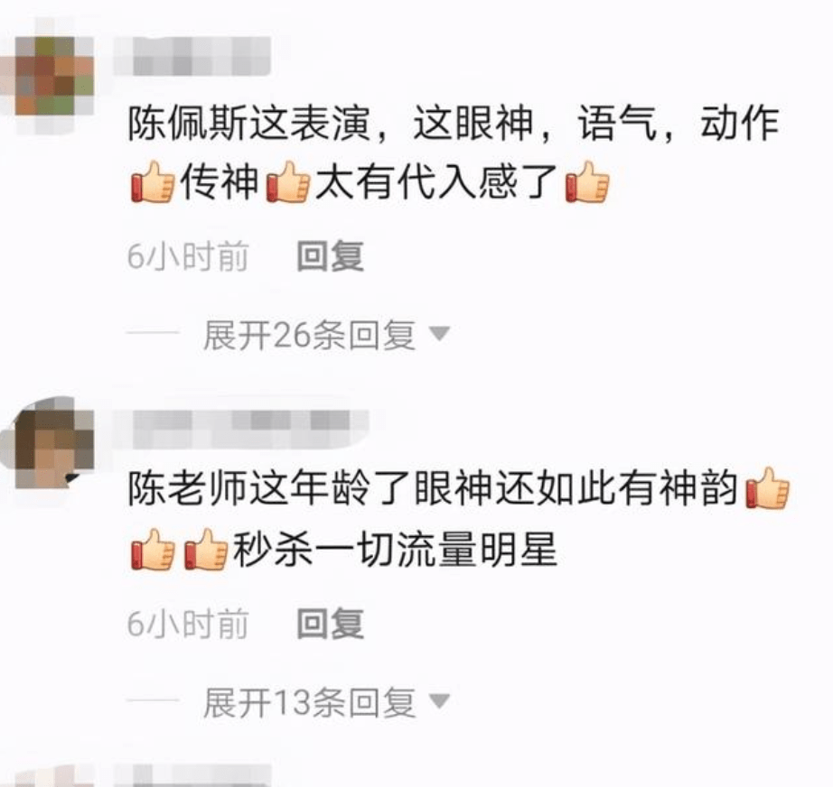
Task: Select the comment text 陈佩斯这表演，这眼神
Action: [330, 123]
